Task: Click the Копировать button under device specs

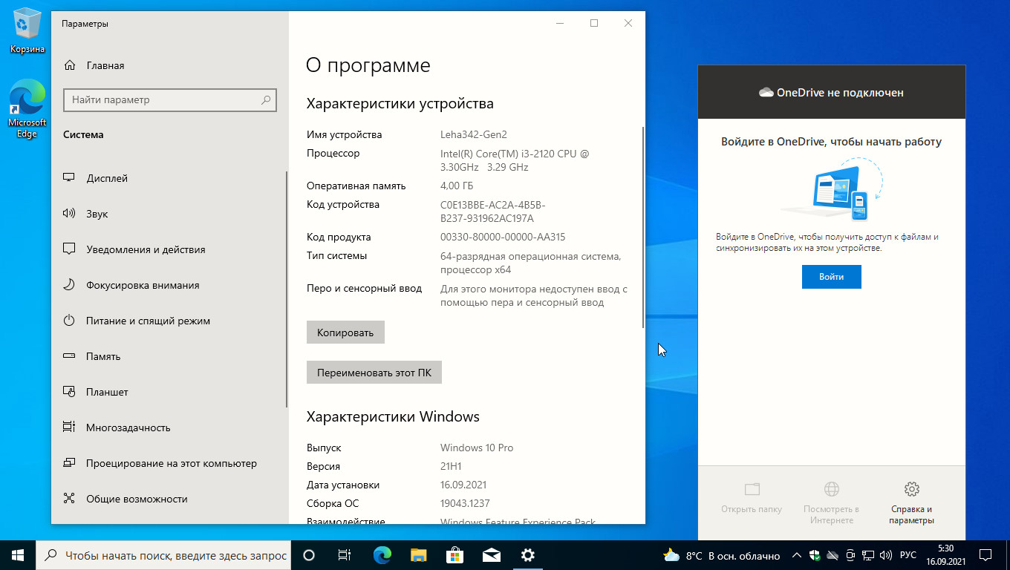Action: (345, 332)
